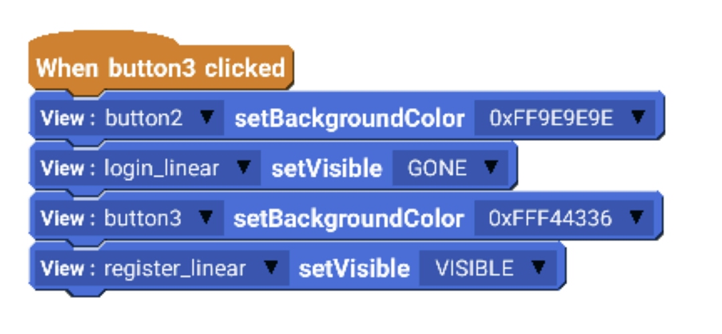Image resolution: width=722 pixels, height=334 pixels.
Task: Click the 'VISIBLE' visibility value text
Action: [x=474, y=269]
